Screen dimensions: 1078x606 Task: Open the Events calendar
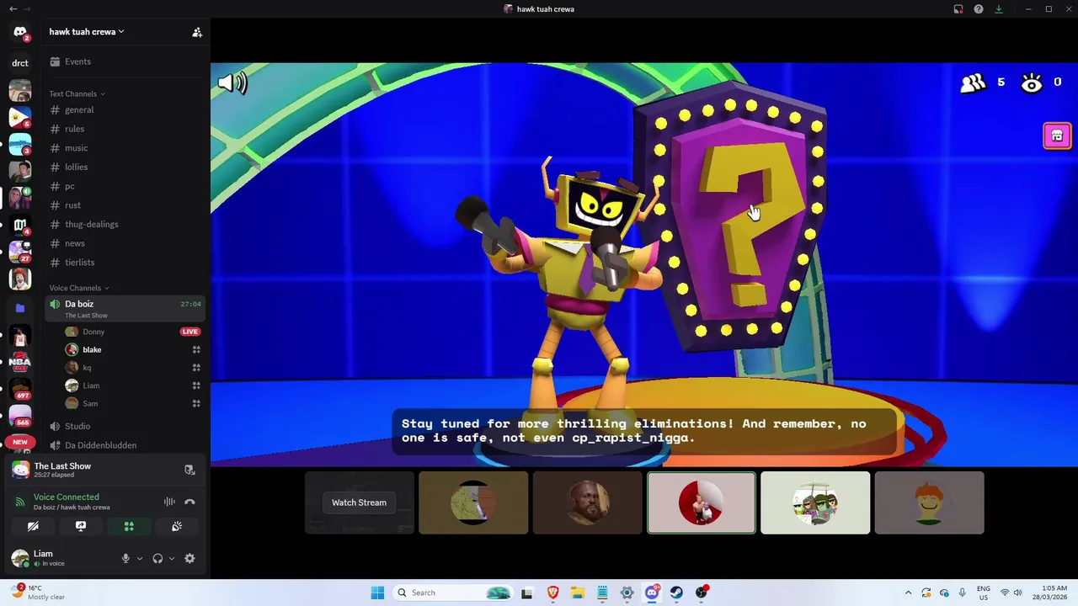pyautogui.click(x=125, y=61)
